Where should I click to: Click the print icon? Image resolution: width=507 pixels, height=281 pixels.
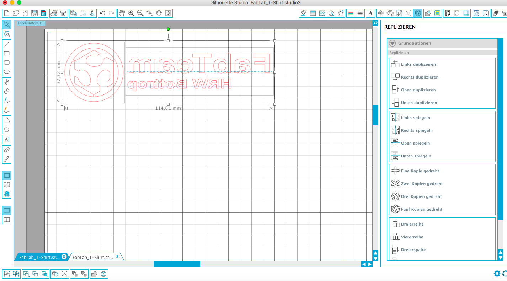(x=54, y=13)
